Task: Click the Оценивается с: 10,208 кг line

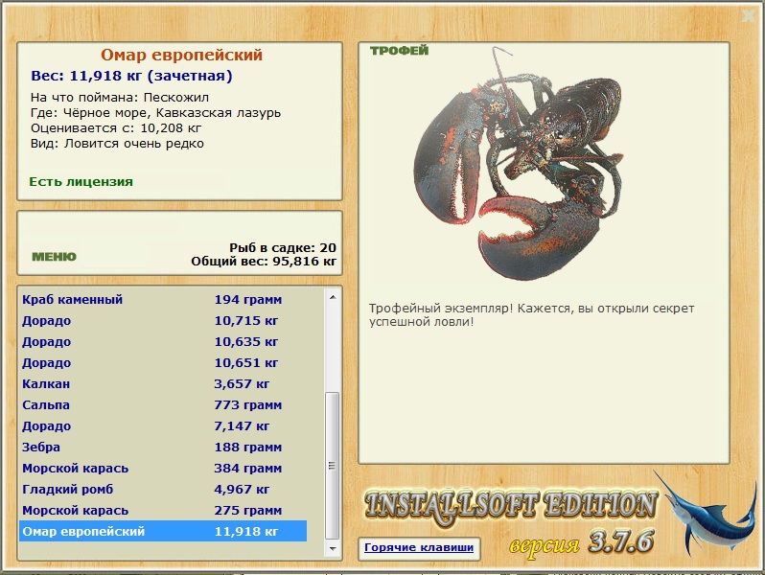Action: tap(116, 128)
